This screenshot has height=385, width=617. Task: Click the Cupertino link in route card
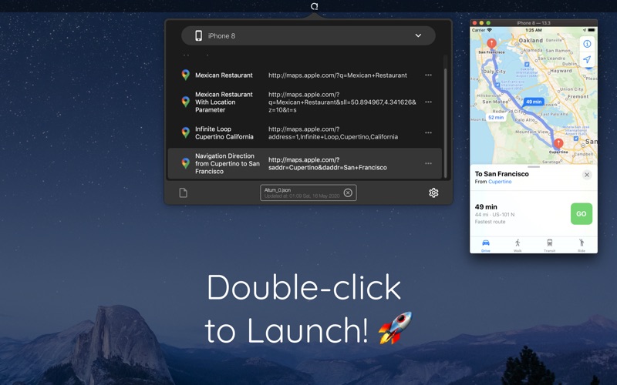tap(500, 182)
